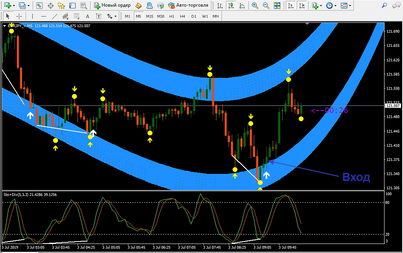Open a new chart window
Viewport: 403px width, 253px height.
[x=7, y=6]
